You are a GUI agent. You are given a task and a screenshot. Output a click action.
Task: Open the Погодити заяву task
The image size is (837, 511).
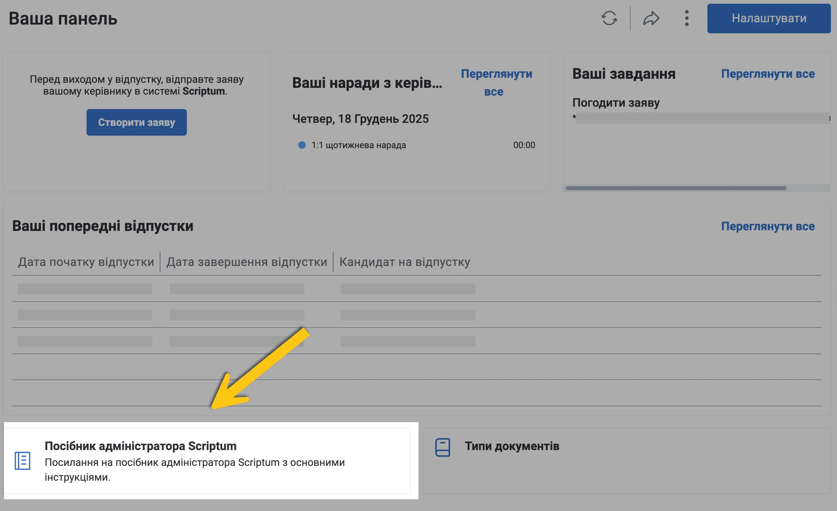click(616, 103)
